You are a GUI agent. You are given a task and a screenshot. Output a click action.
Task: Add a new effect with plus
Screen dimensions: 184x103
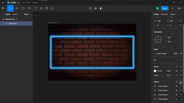[181, 82]
